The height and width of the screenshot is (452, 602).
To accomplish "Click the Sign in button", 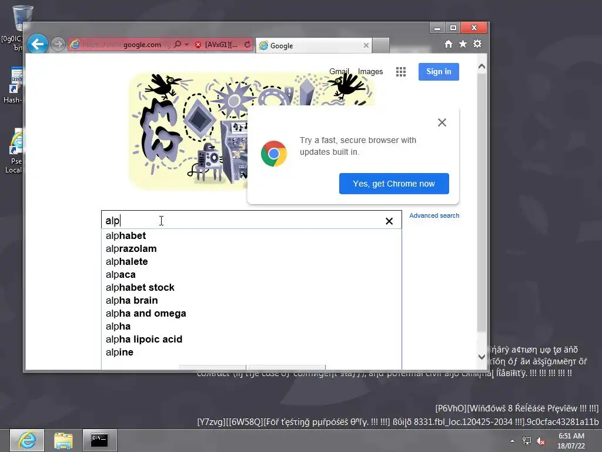I will [x=439, y=71].
